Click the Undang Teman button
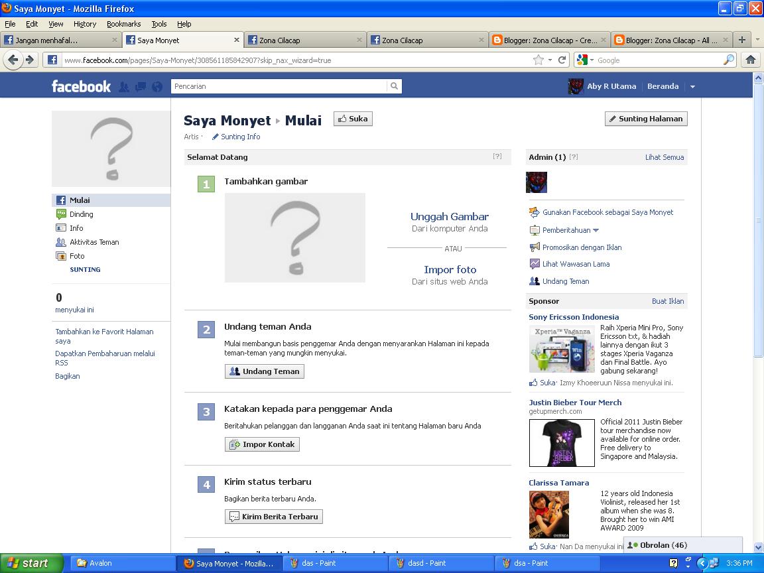 265,371
